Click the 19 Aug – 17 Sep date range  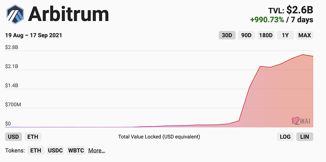33,35
